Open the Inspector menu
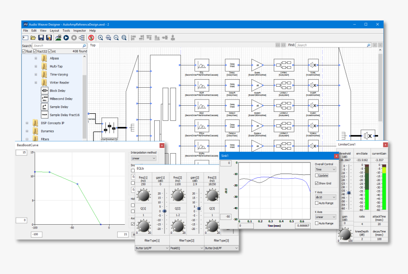The image size is (408, 274). [80, 30]
